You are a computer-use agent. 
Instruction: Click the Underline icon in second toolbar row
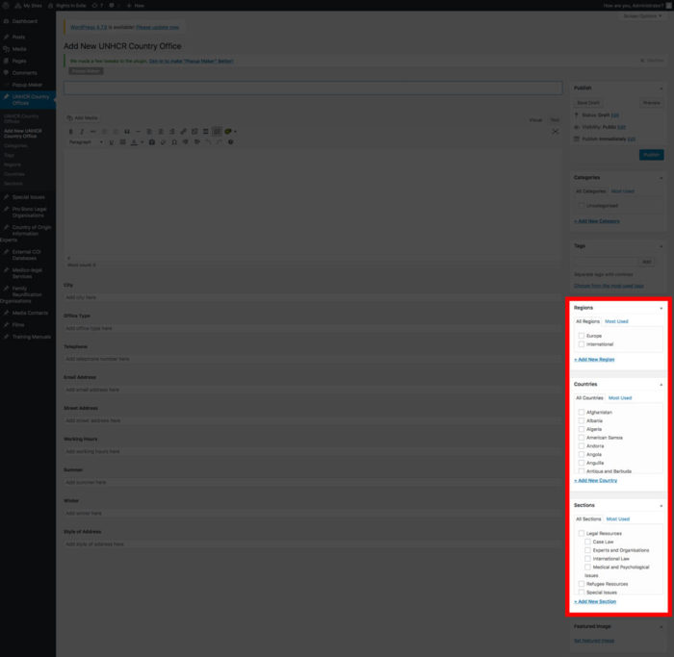(112, 142)
